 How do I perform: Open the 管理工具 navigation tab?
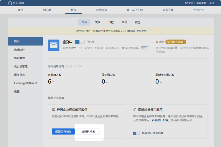168,10
